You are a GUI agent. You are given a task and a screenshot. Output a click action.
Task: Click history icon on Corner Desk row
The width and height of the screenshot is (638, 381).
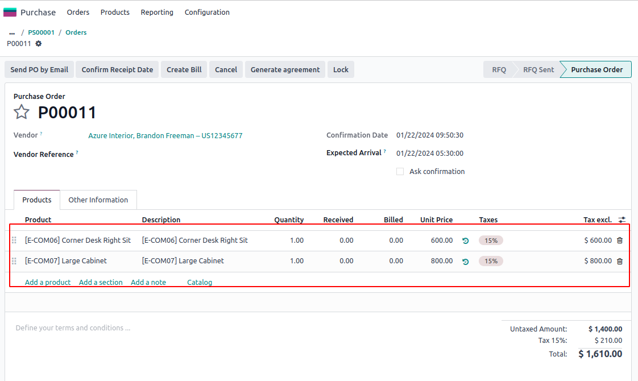click(466, 241)
